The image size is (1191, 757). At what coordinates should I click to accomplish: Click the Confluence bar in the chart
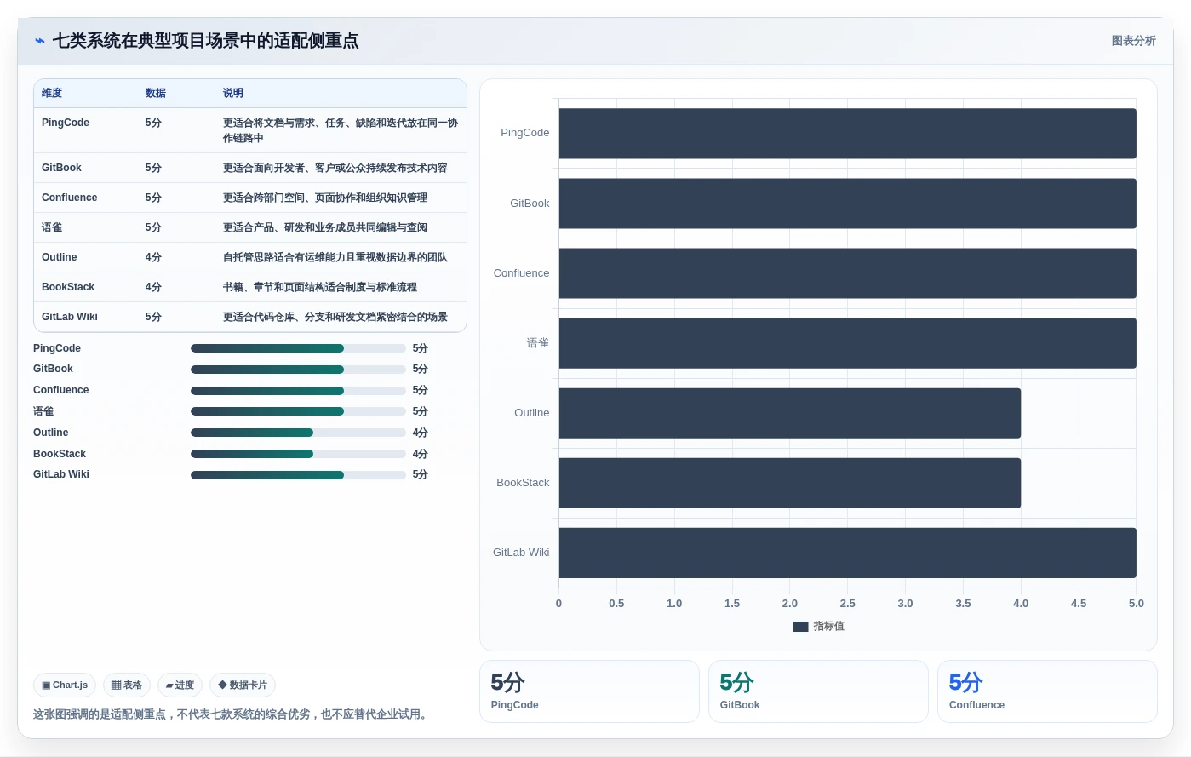tap(847, 273)
